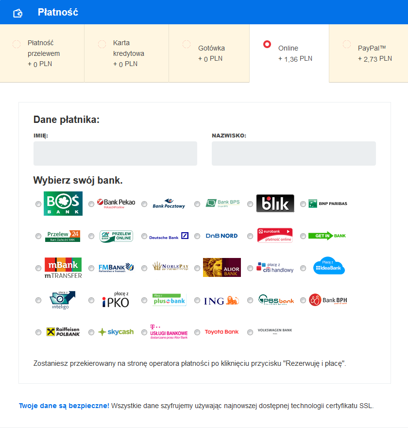Image resolution: width=408 pixels, height=428 pixels.
Task: Click the Citi Handlowy logo
Action: tap(275, 268)
